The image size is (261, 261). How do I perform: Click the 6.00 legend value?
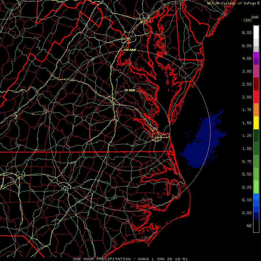(247, 46)
